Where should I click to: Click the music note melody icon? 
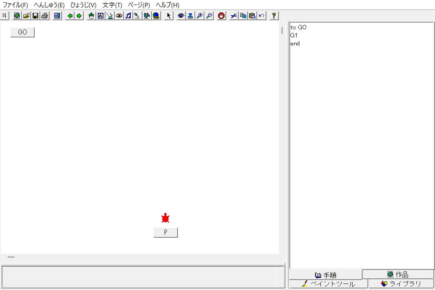coord(128,16)
